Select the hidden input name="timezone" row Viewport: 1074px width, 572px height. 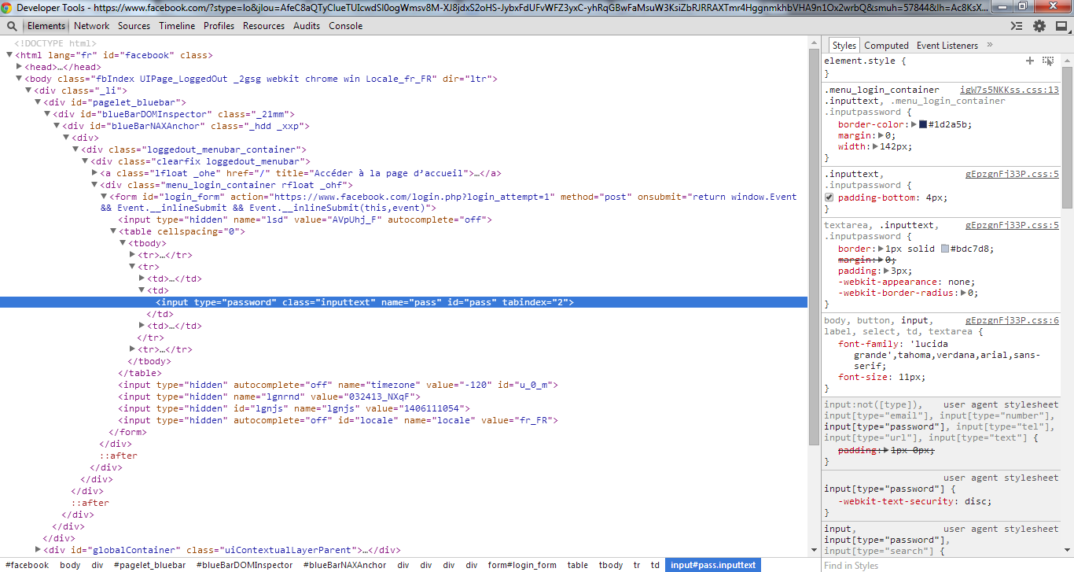tap(338, 385)
